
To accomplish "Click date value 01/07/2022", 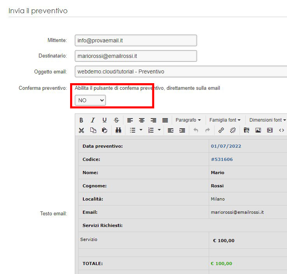I will 226,146.
